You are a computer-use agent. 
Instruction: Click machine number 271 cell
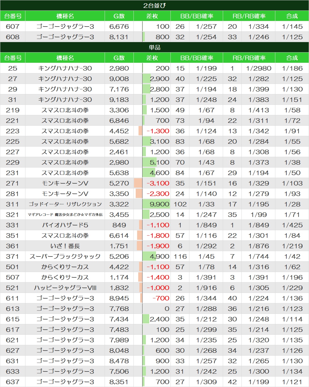(x=13, y=183)
